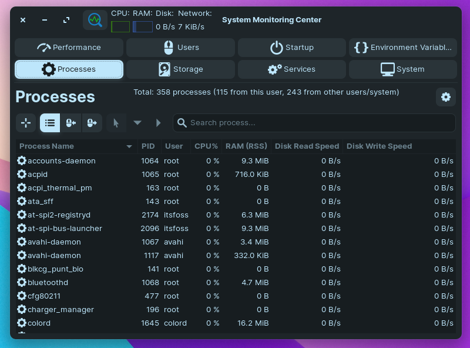Click the Process Name column sort arrow
The width and height of the screenshot is (470, 348).
coord(129,146)
